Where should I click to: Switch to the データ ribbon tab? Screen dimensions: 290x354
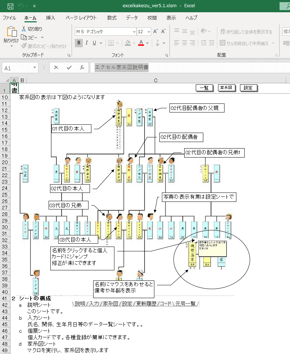click(132, 18)
